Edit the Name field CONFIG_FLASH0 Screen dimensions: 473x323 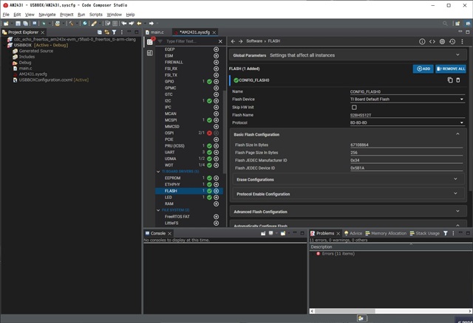point(407,91)
